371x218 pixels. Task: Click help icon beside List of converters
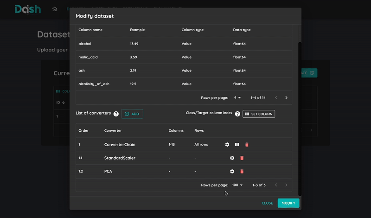tap(116, 114)
